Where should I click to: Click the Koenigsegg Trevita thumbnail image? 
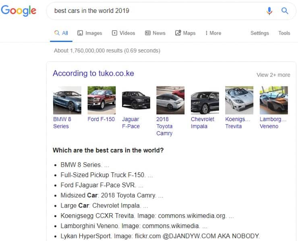239,100
